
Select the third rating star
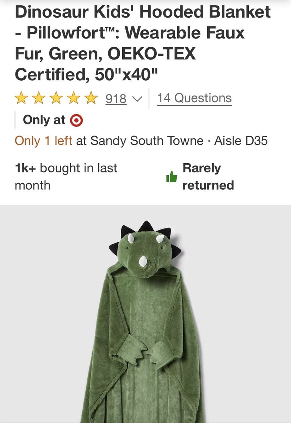coord(56,98)
